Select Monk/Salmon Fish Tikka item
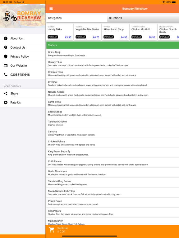 pos(112,192)
